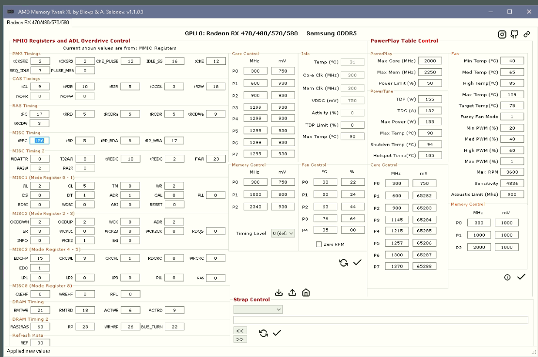Edit the FAW field showing 23

216,159
